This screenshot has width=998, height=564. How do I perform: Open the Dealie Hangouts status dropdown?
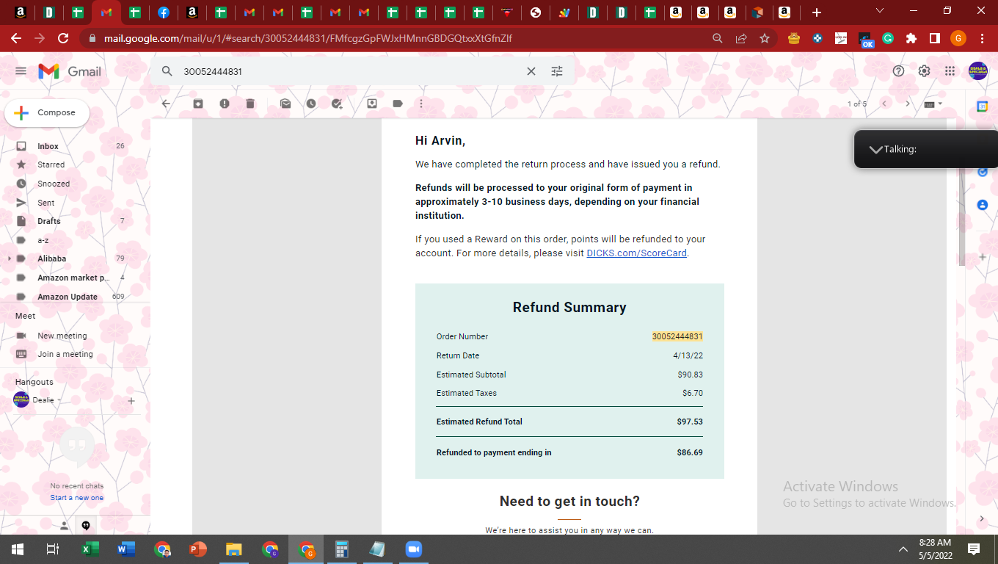[x=59, y=400]
